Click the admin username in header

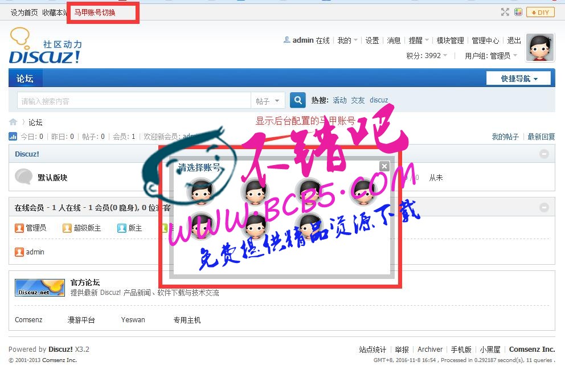(x=302, y=40)
